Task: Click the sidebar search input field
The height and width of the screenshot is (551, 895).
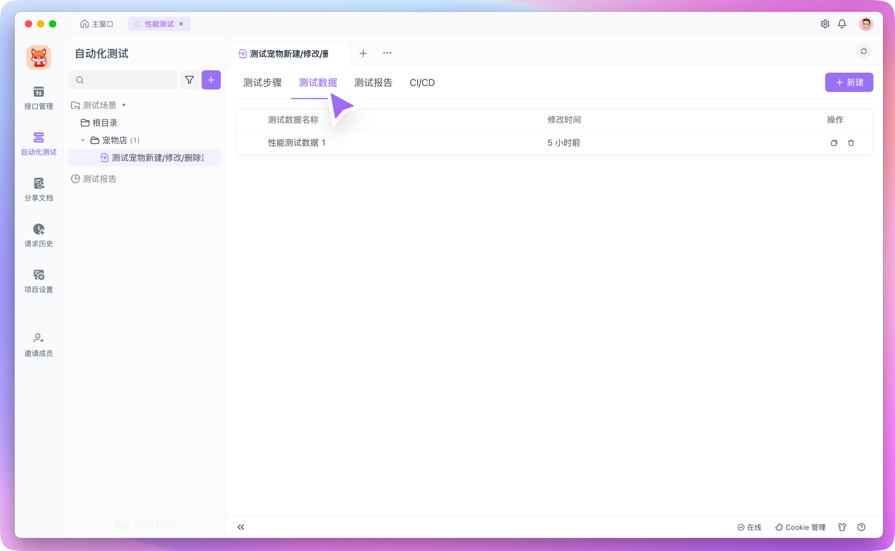Action: (x=123, y=80)
